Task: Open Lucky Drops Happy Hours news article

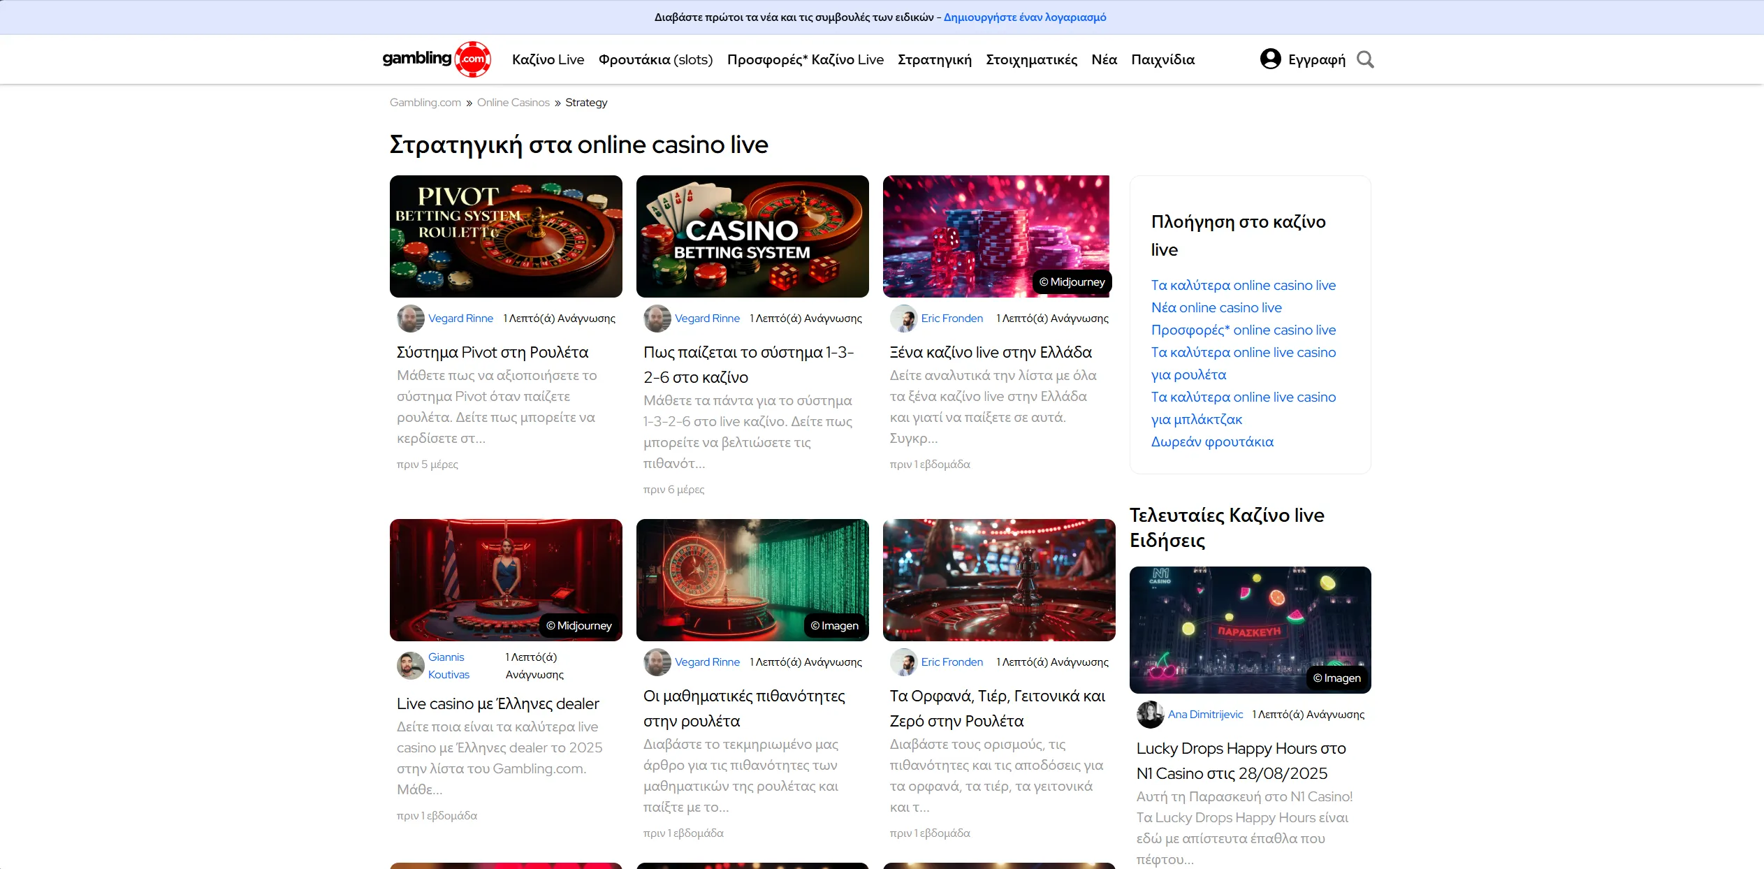Action: [x=1241, y=761]
